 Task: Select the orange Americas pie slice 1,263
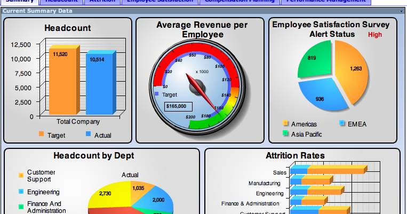pos(351,72)
